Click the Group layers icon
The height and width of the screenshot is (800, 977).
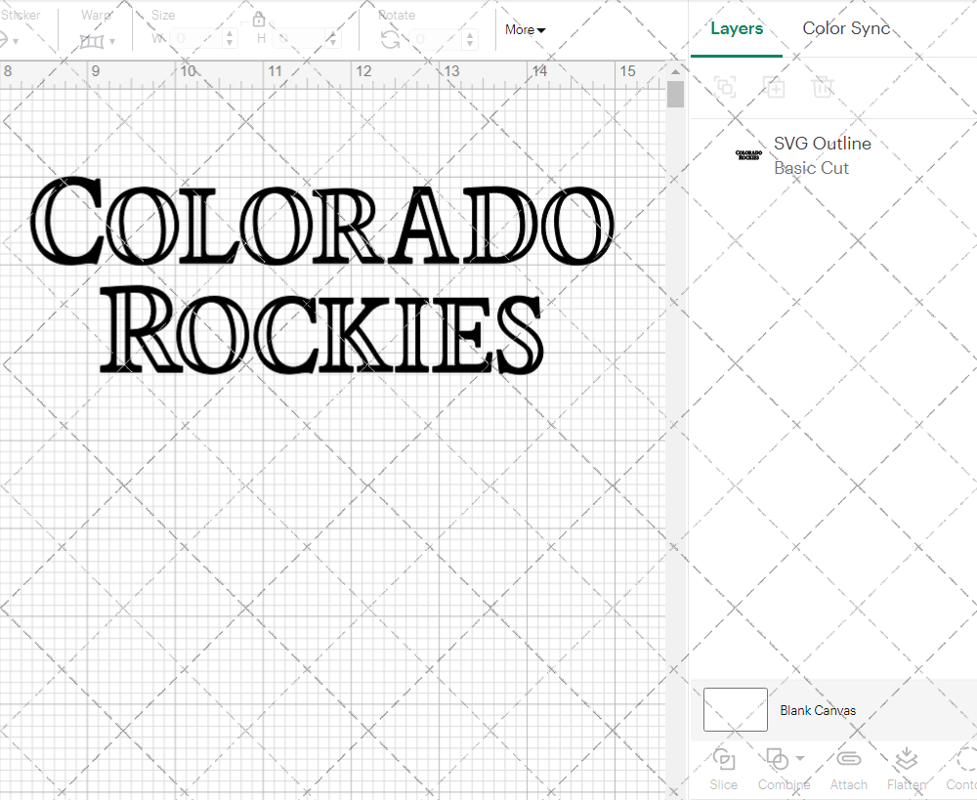725,87
